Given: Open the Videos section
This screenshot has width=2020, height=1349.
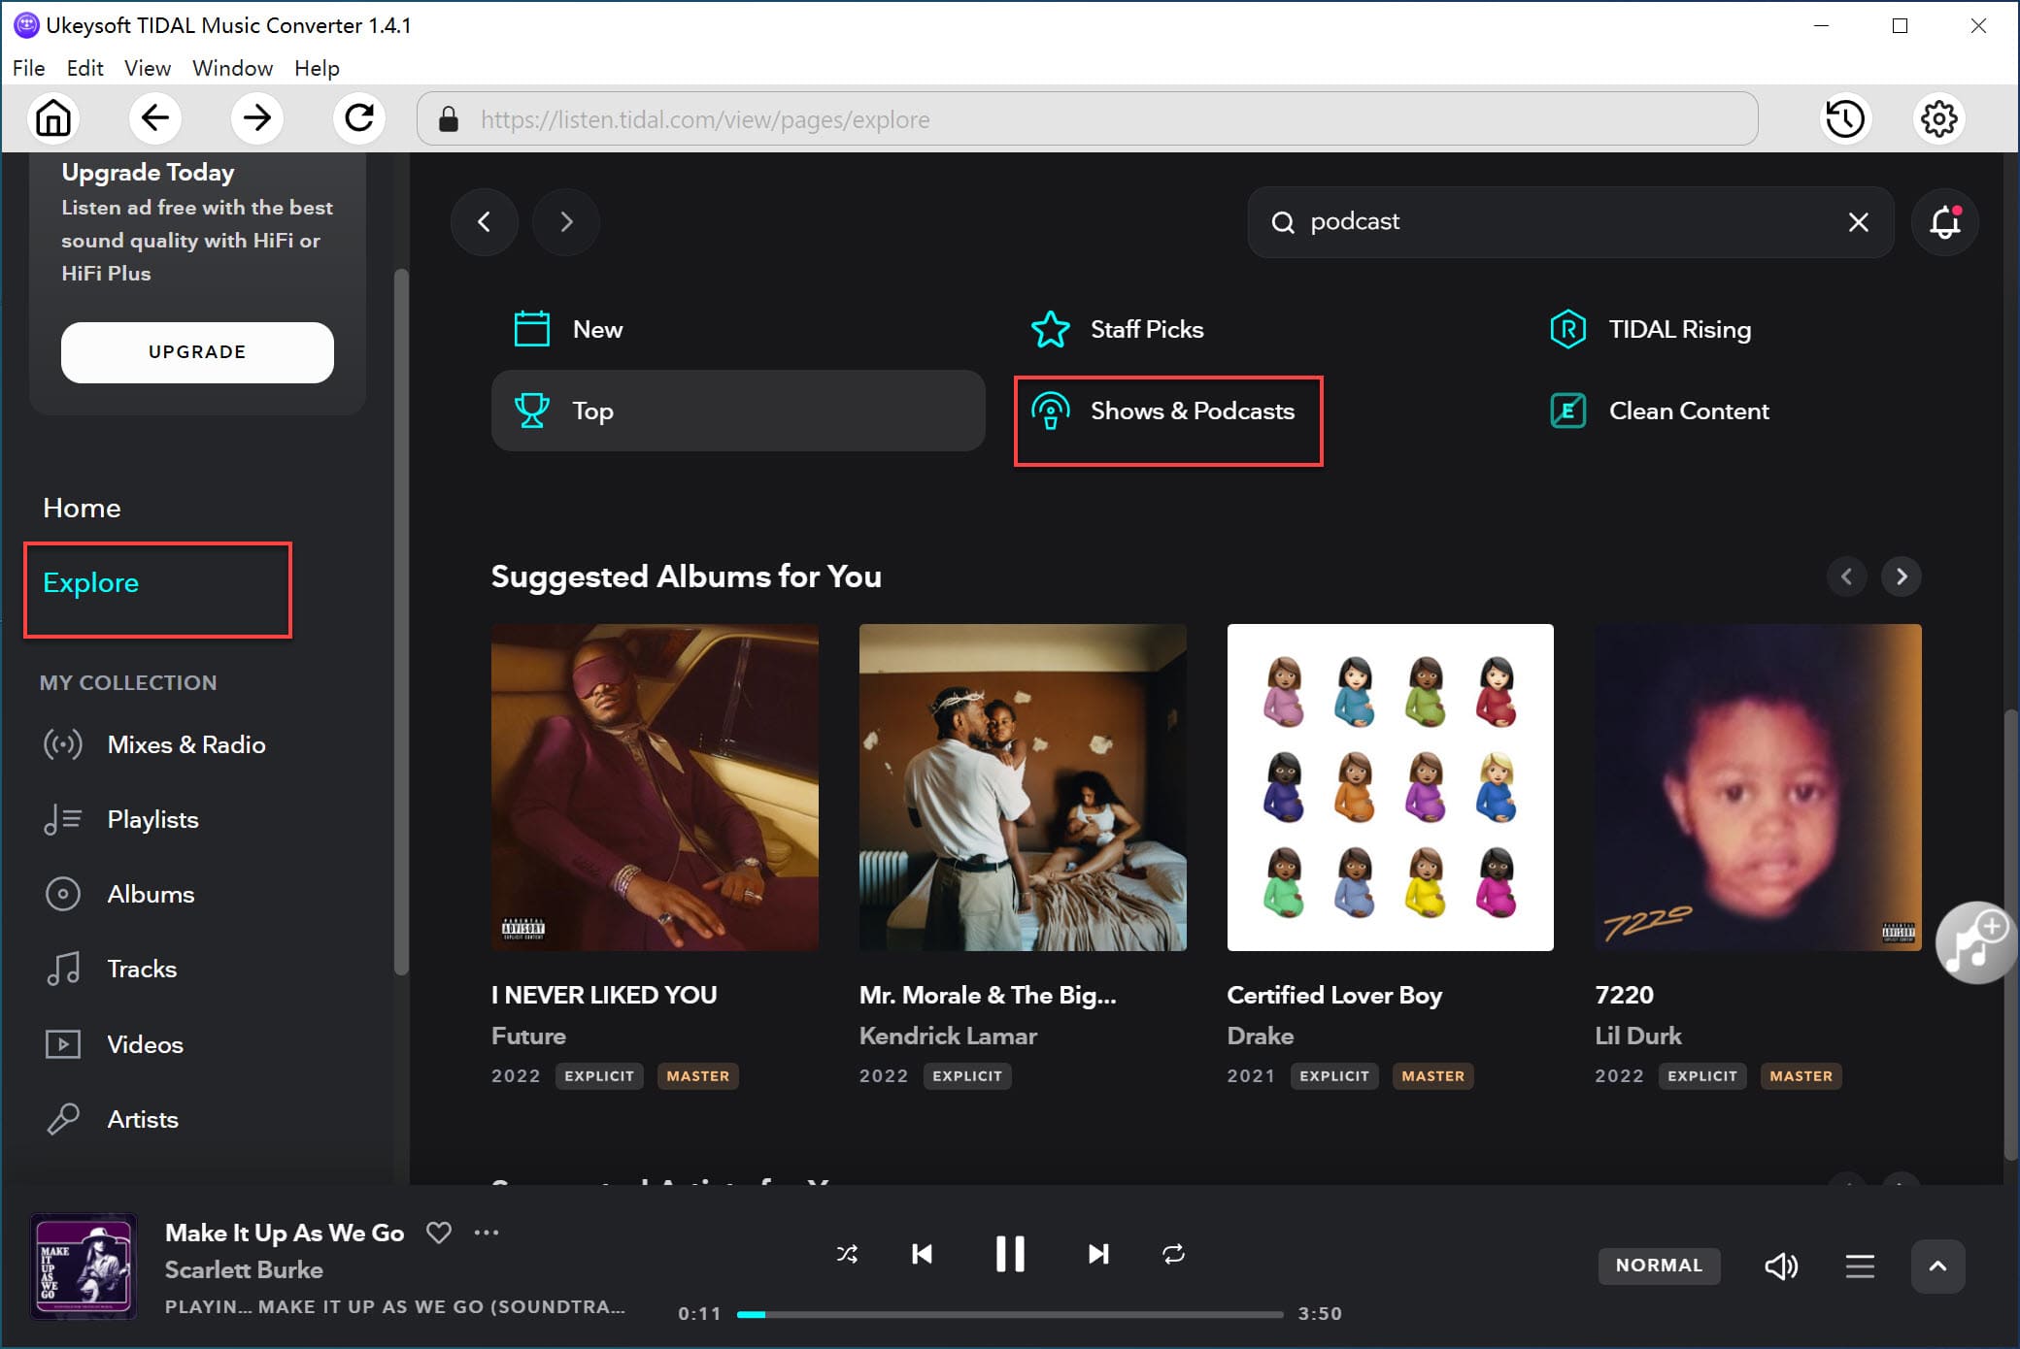Looking at the screenshot, I should pos(144,1043).
